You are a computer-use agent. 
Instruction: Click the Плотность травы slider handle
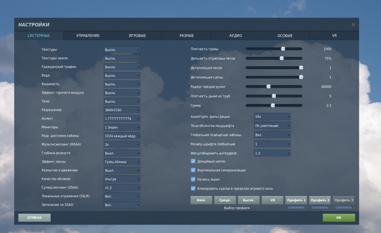(x=283, y=49)
